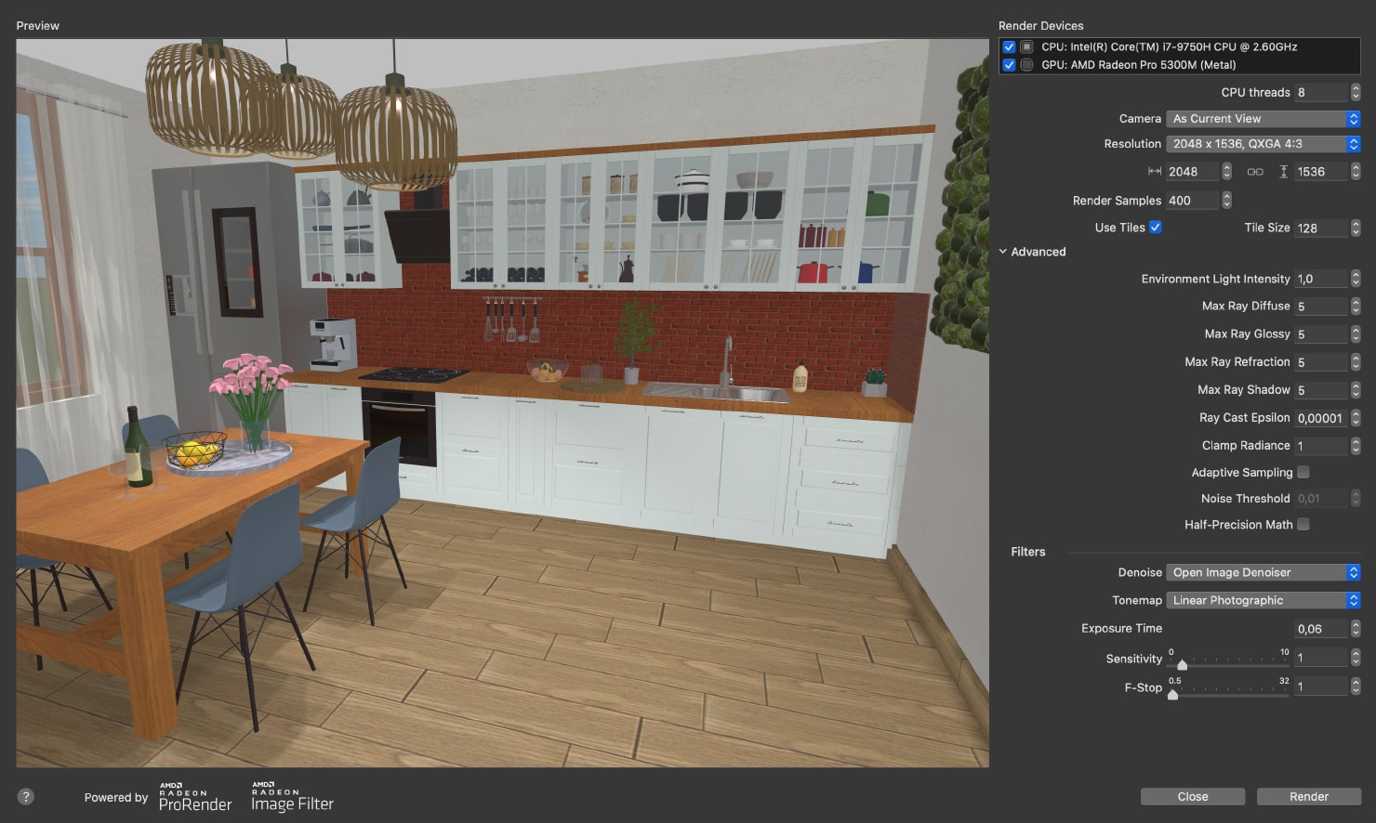
Task: Click the F-Stop value field
Action: [1321, 686]
